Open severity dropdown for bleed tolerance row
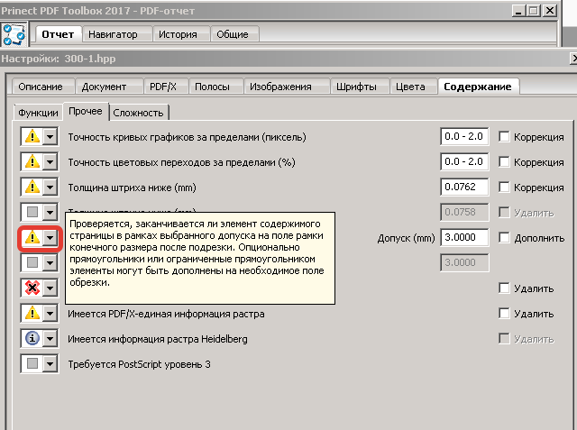The height and width of the screenshot is (430, 577). 50,238
